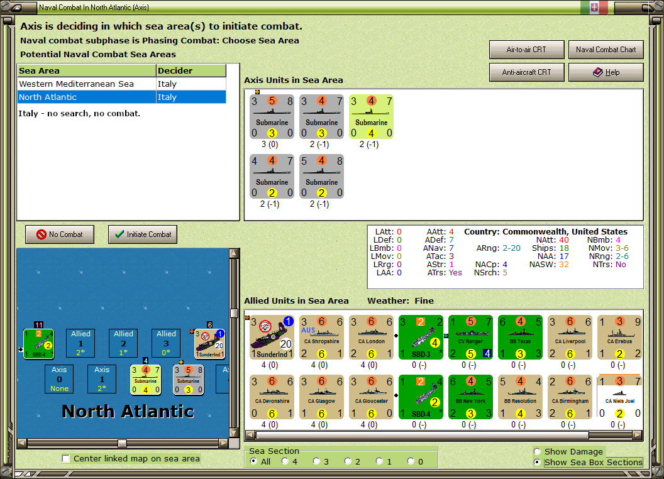Select the Western Mediterranean Sea row

tap(122, 84)
